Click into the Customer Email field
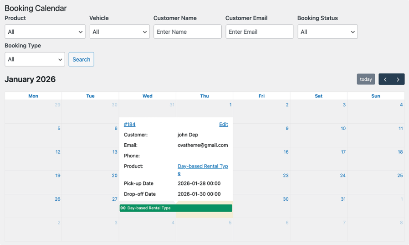 point(259,32)
